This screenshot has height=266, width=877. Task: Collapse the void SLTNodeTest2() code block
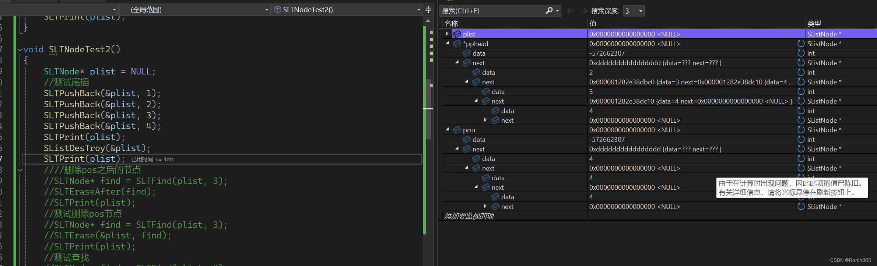tap(20, 49)
